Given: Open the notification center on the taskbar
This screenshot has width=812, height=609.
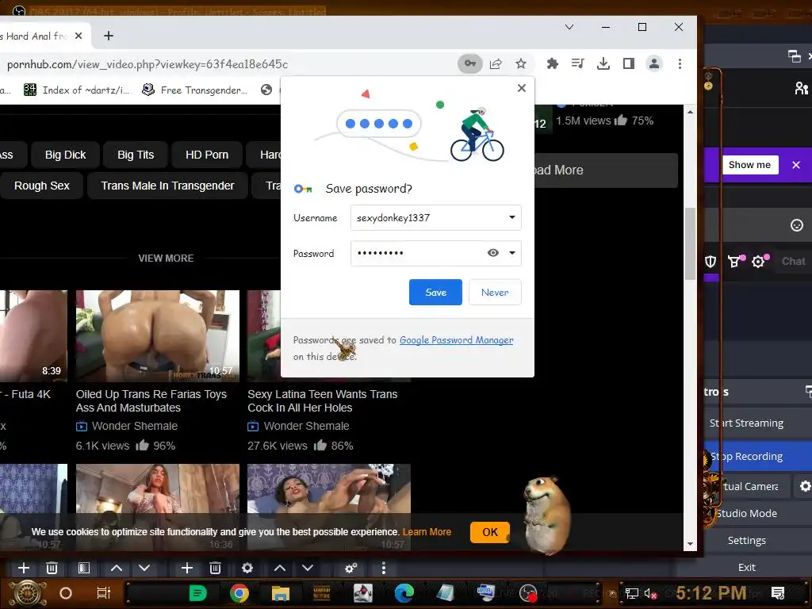Looking at the screenshot, I should pos(778,593).
